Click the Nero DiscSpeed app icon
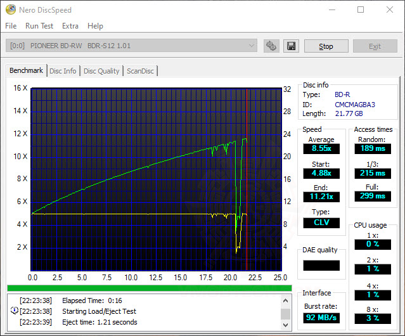 pos(11,10)
